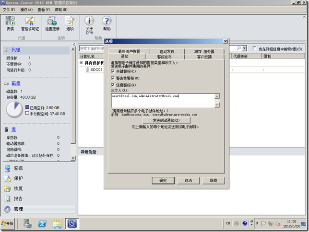This screenshot has width=309, height=232.
Task: Open the 库 link in the sidebar
Action: click(13, 129)
